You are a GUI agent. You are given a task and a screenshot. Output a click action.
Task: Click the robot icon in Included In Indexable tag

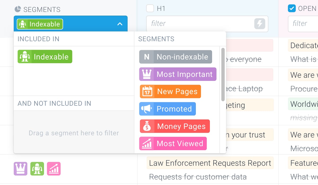coord(25,57)
